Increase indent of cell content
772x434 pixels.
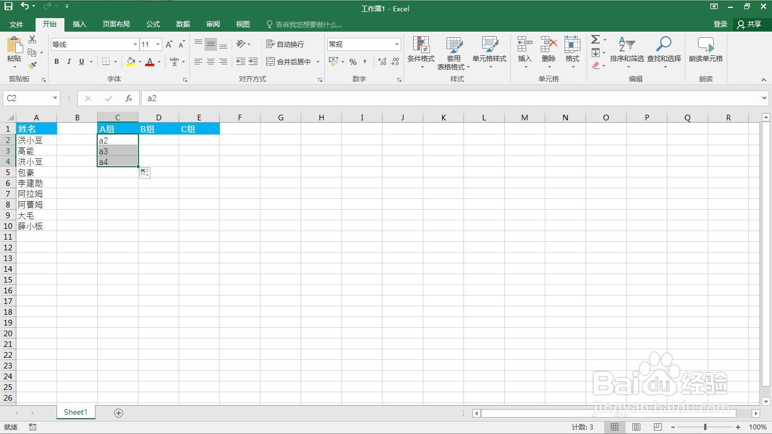253,62
